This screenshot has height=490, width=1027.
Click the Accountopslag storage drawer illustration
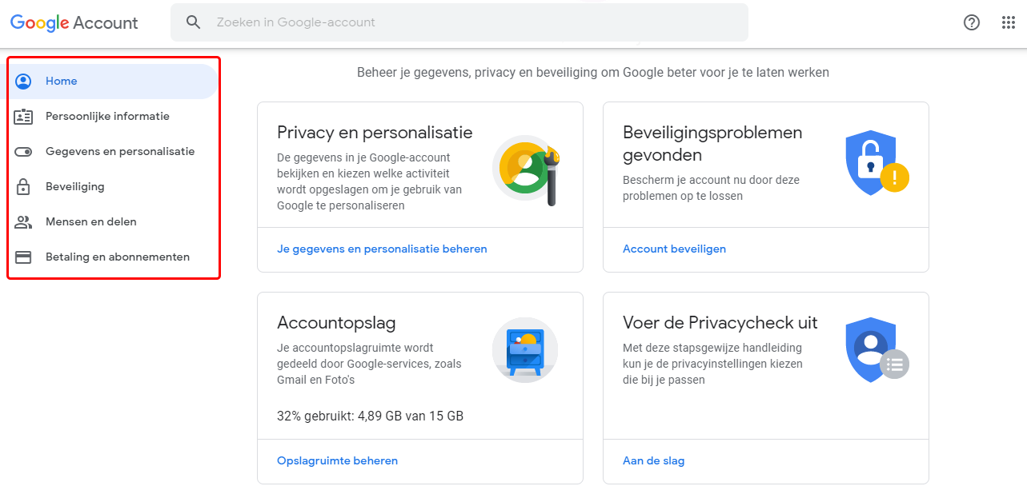(x=525, y=350)
